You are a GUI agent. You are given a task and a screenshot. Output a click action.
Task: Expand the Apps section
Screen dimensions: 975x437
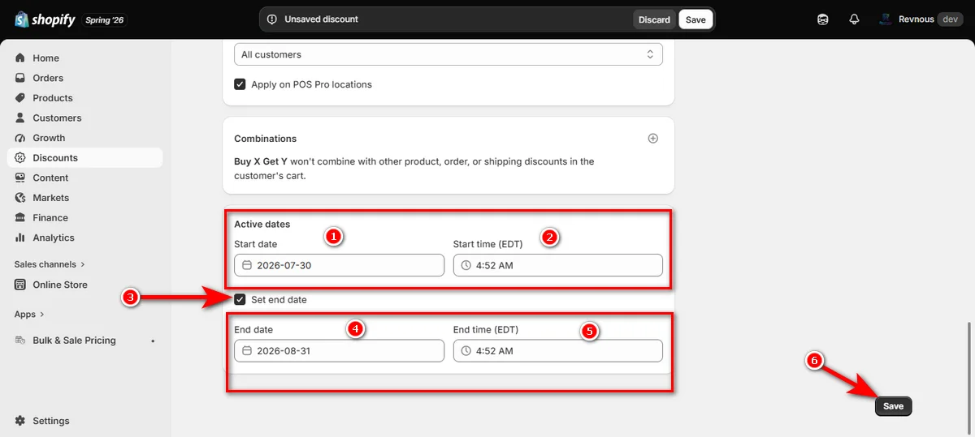[29, 314]
